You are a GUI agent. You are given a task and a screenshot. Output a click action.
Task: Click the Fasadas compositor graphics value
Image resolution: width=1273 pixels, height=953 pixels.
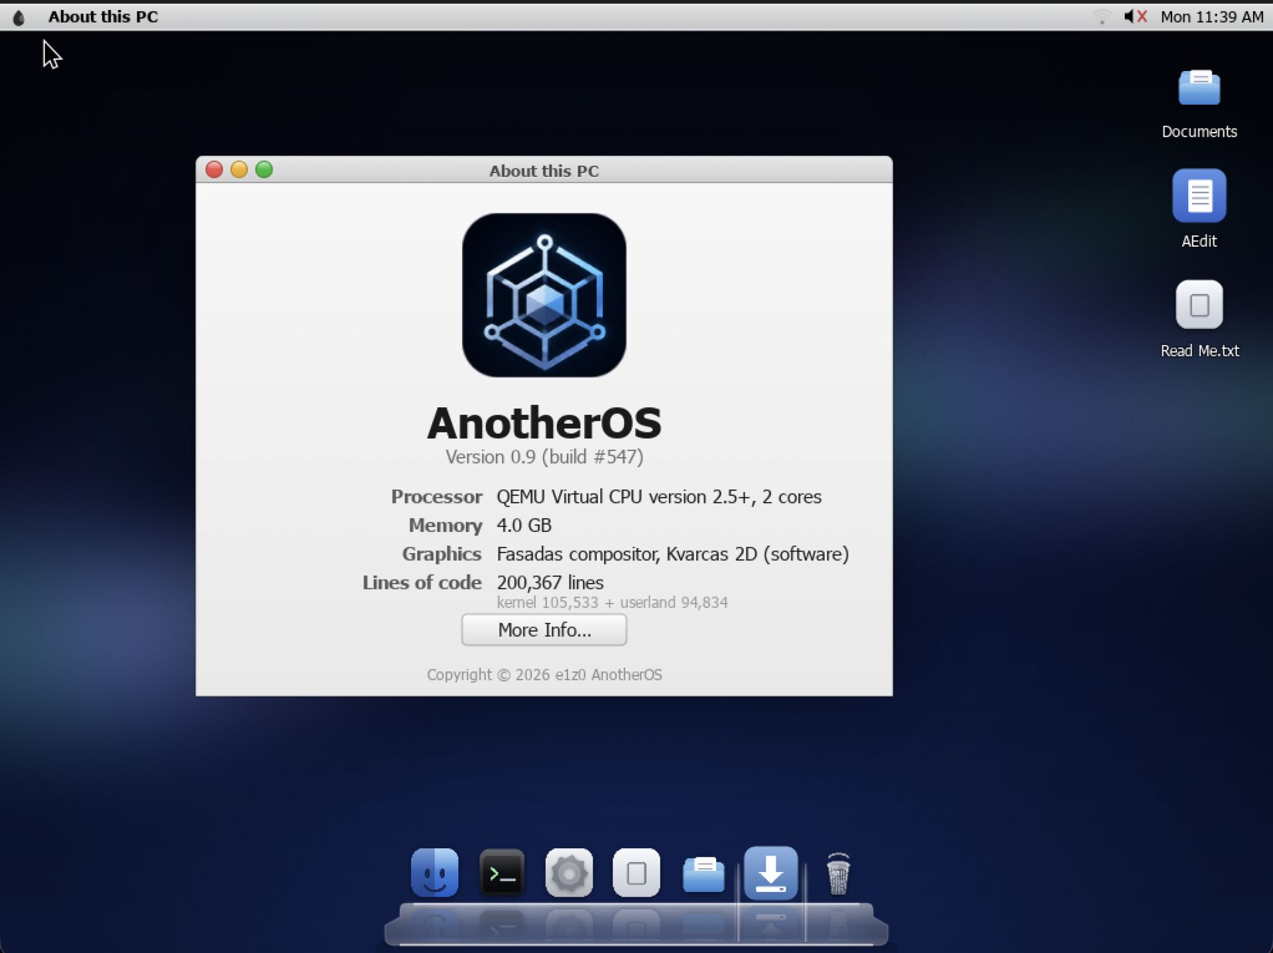click(x=672, y=554)
